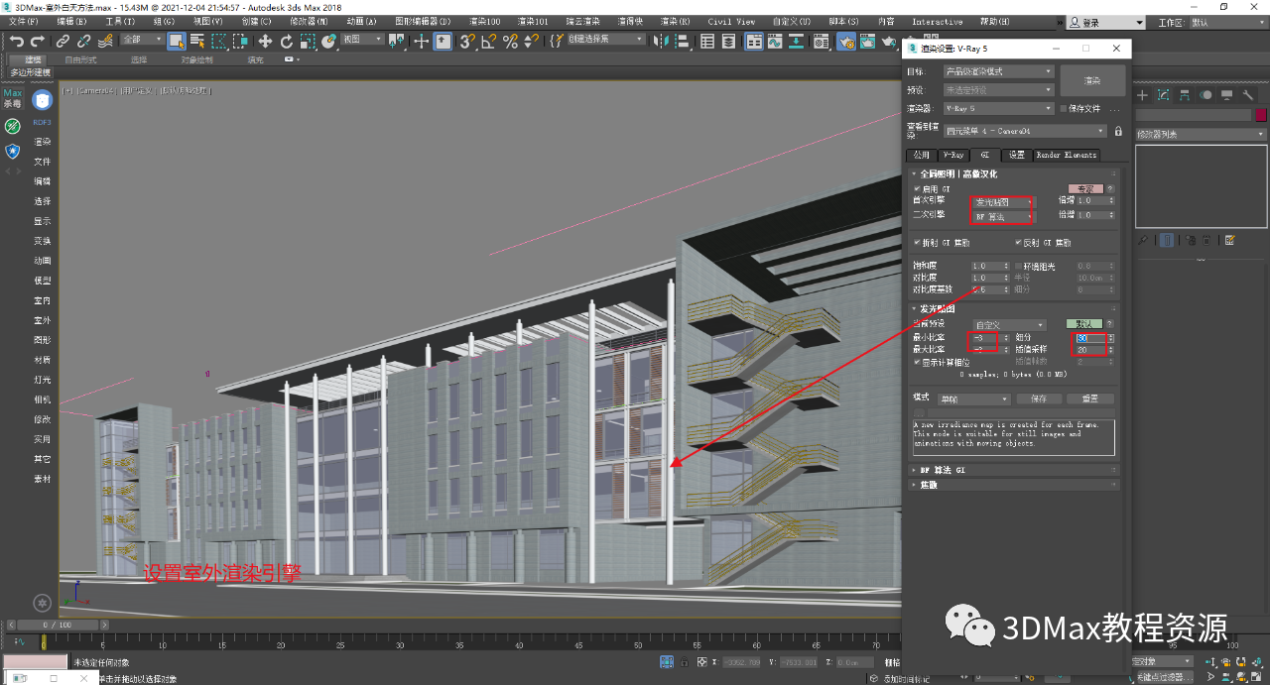Click the irradiance map 重置 Reset button
The image size is (1270, 685).
point(1089,399)
